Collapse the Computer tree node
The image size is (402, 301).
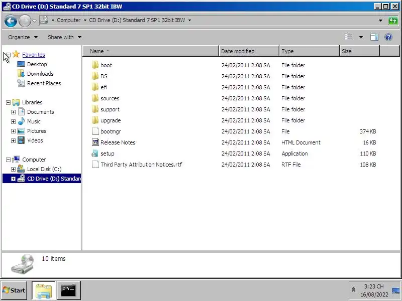(x=8, y=160)
